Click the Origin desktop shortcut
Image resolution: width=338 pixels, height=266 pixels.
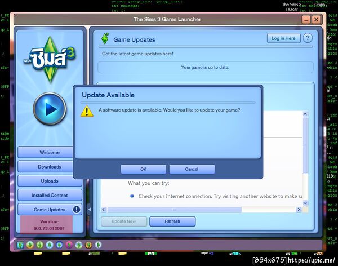[319, 5]
